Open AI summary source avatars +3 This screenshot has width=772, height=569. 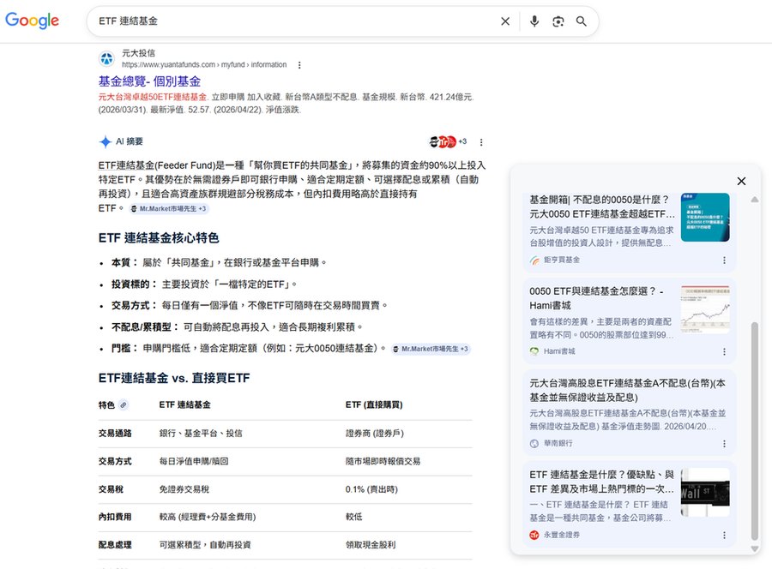click(448, 141)
